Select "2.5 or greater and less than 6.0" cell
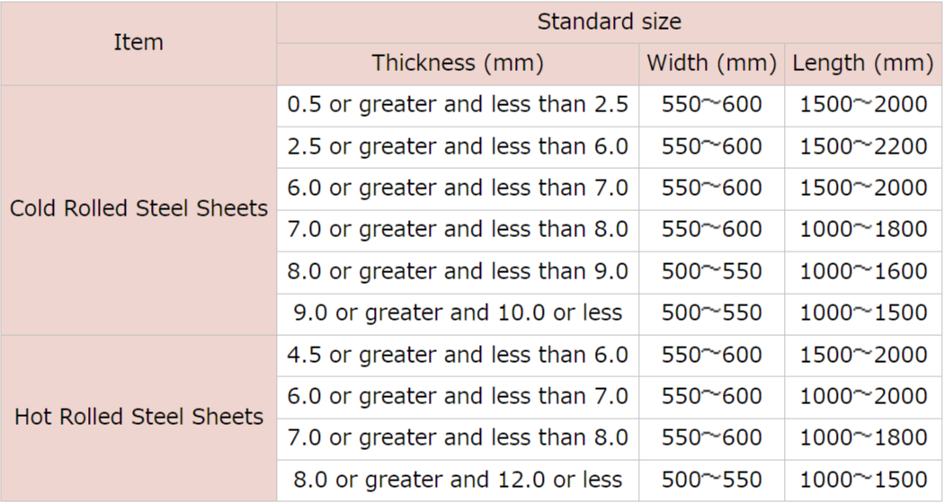Viewport: 944px width, 503px height. pos(458,146)
